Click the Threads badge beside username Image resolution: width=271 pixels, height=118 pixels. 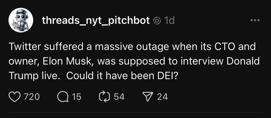[157, 21]
